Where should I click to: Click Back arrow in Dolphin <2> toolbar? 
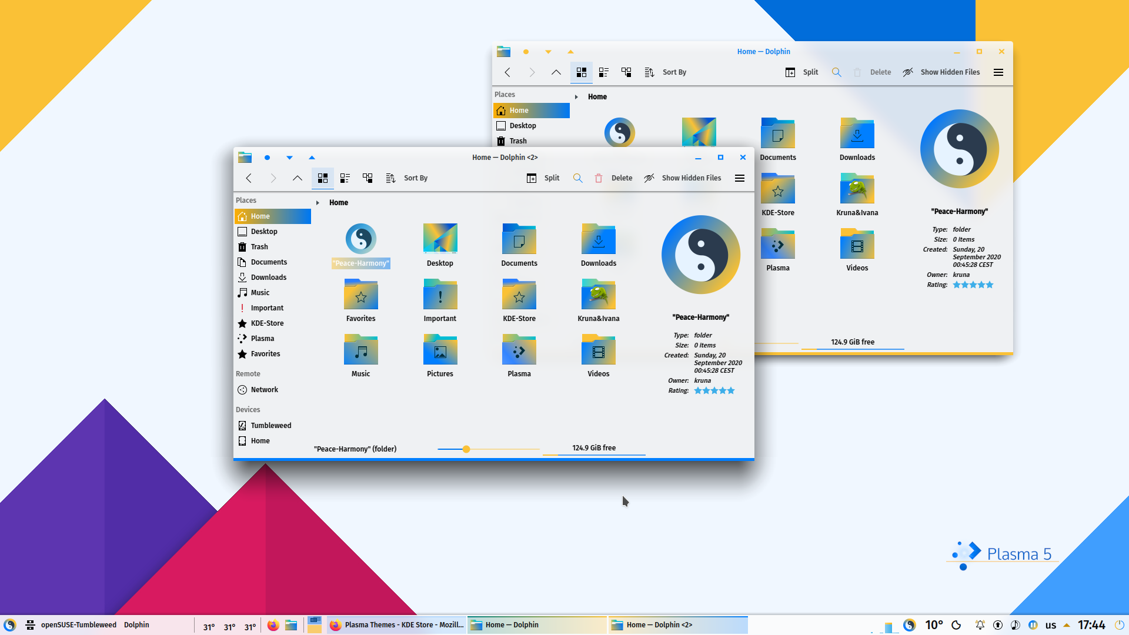point(249,178)
